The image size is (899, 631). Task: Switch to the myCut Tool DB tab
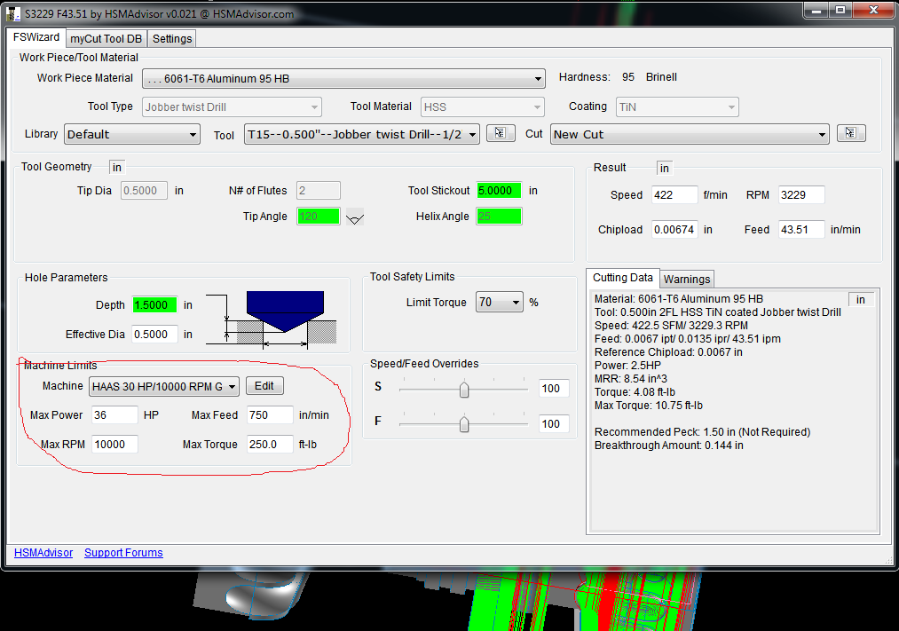point(106,39)
